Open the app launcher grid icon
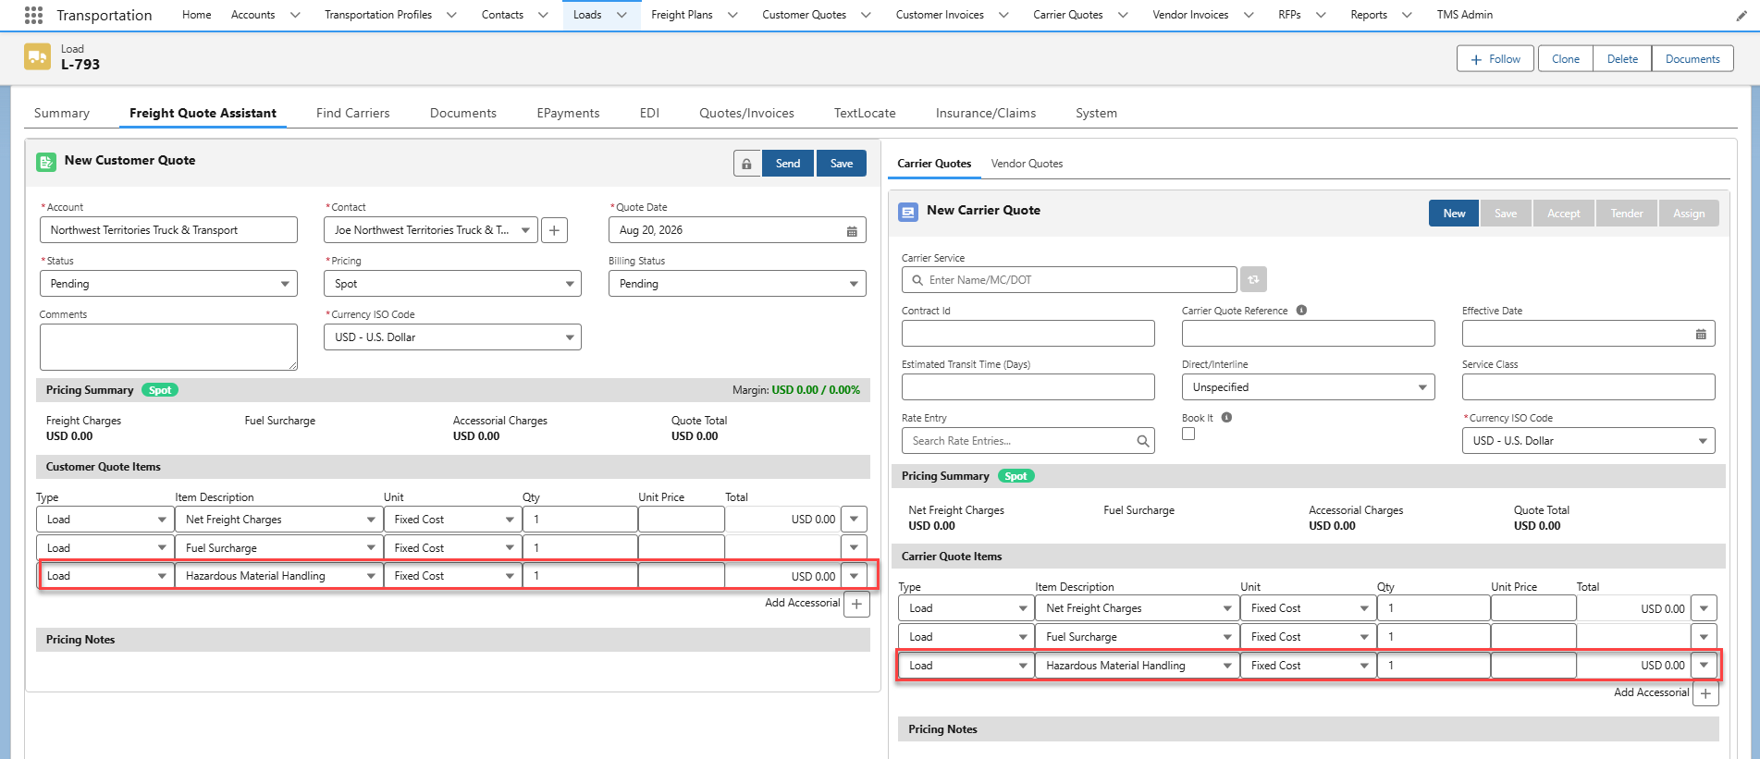The height and width of the screenshot is (759, 1760). point(34,15)
